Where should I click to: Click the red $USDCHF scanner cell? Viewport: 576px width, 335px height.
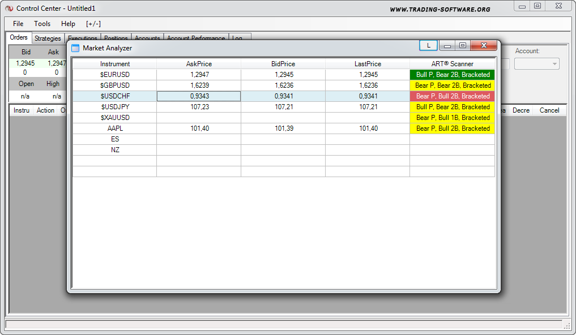(453, 96)
